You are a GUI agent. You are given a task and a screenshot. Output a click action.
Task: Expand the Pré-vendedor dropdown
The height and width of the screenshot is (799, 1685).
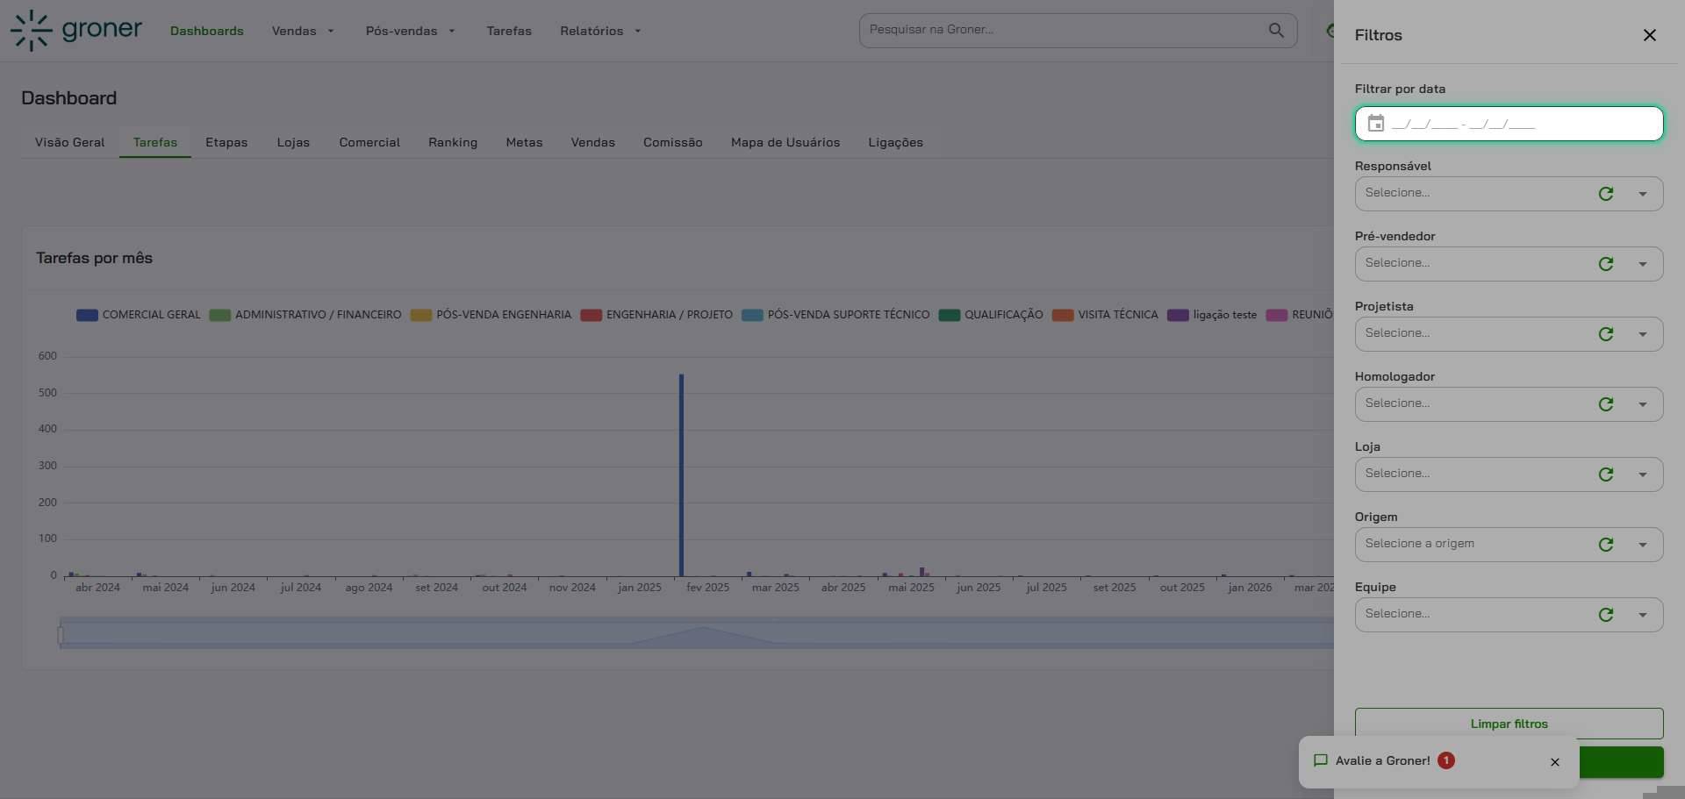(x=1642, y=264)
